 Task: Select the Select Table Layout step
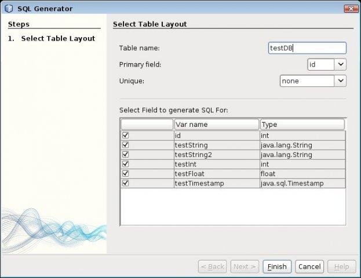(x=58, y=39)
